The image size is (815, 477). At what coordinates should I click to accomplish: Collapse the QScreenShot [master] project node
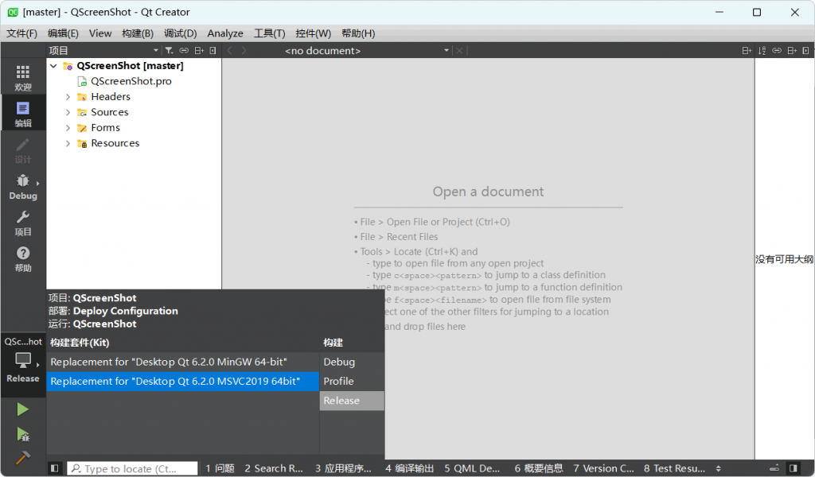tap(53, 66)
